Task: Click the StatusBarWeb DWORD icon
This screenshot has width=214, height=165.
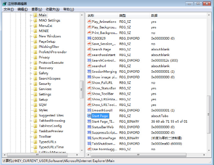Action: pos(89,127)
